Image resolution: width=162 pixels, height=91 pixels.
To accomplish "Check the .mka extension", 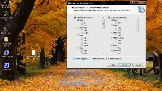I will pos(116,35).
